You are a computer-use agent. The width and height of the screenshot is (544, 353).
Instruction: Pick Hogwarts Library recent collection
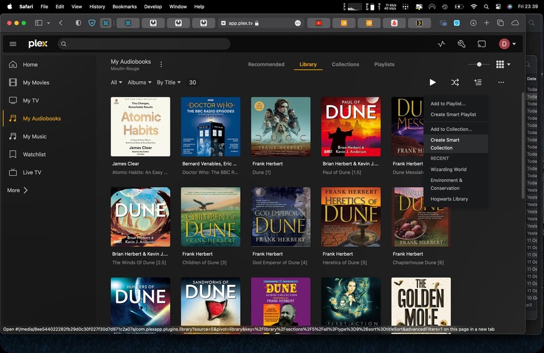(449, 199)
